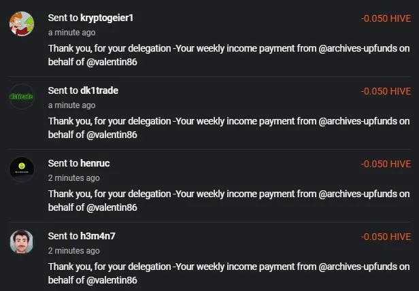Visit the h3m4n7 profile link
419x291 pixels.
point(98,236)
